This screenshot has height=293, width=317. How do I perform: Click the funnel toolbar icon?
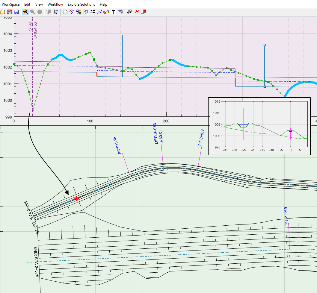120,12
